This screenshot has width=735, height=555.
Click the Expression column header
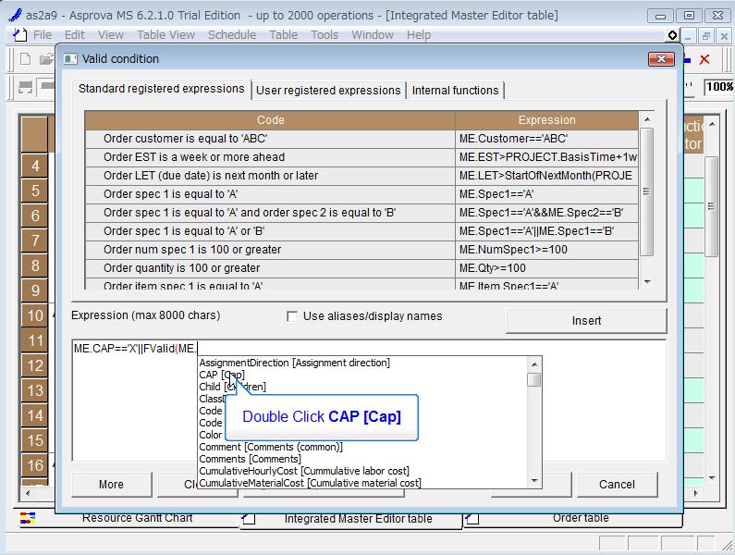(x=546, y=120)
